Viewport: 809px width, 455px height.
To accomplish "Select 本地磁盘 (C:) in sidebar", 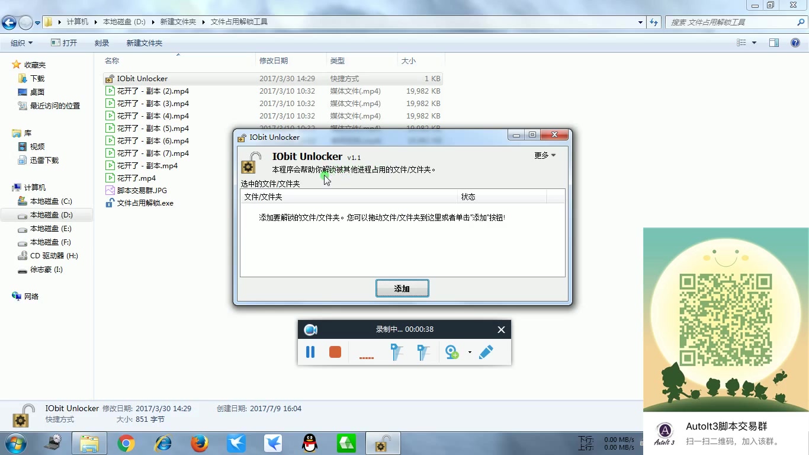I will (45, 201).
